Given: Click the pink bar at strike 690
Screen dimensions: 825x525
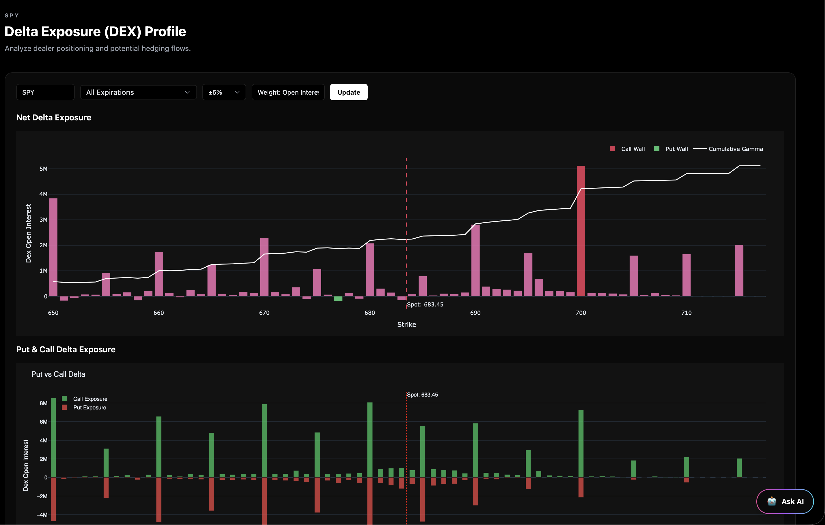Looking at the screenshot, I should (x=475, y=260).
